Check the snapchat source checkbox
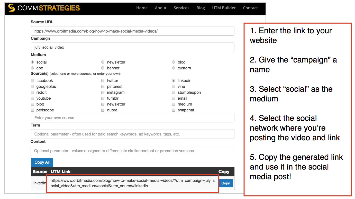The image size is (355, 199). [x=174, y=110]
